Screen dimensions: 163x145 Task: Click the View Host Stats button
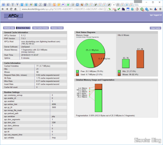(23, 28)
